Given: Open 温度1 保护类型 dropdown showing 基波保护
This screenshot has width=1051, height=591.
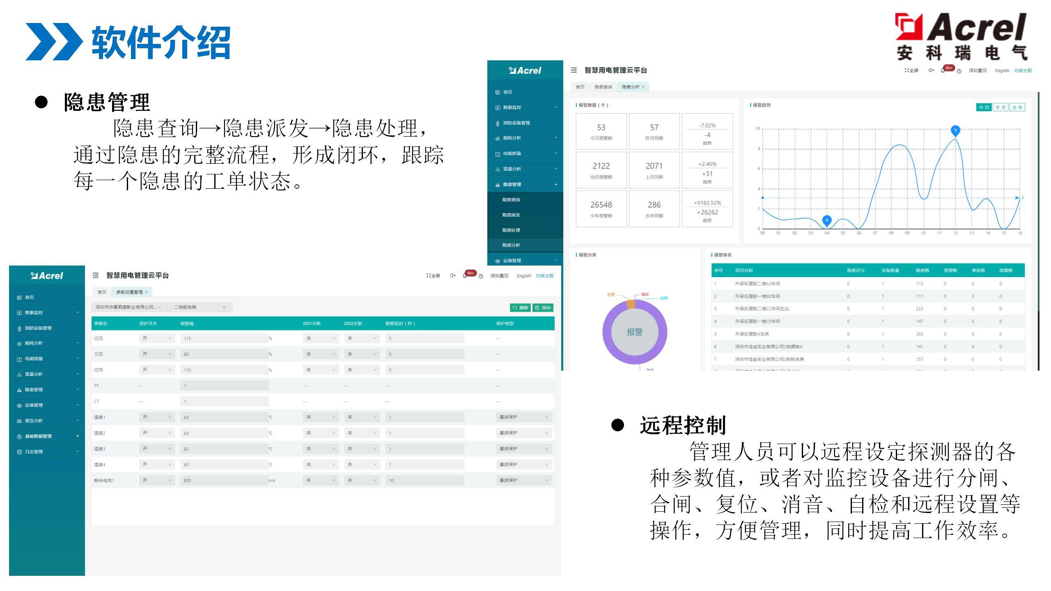Looking at the screenshot, I should point(523,417).
